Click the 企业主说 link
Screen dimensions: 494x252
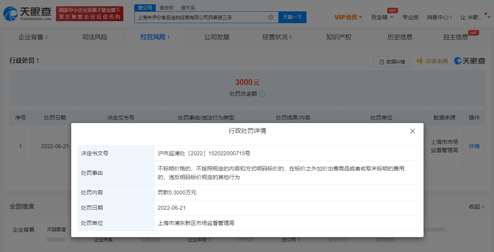[x=437, y=61]
